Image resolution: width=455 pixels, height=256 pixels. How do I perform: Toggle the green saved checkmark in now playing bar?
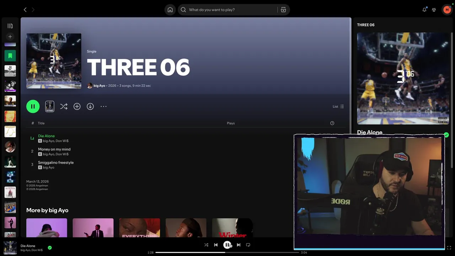[50, 247]
